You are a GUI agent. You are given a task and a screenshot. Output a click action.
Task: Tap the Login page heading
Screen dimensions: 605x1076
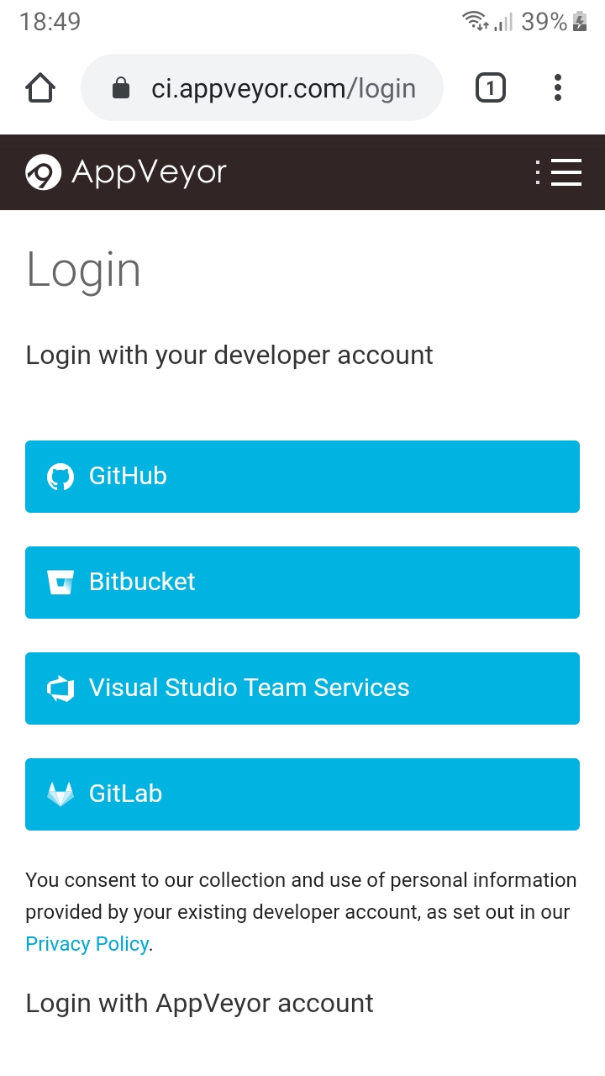click(x=83, y=270)
